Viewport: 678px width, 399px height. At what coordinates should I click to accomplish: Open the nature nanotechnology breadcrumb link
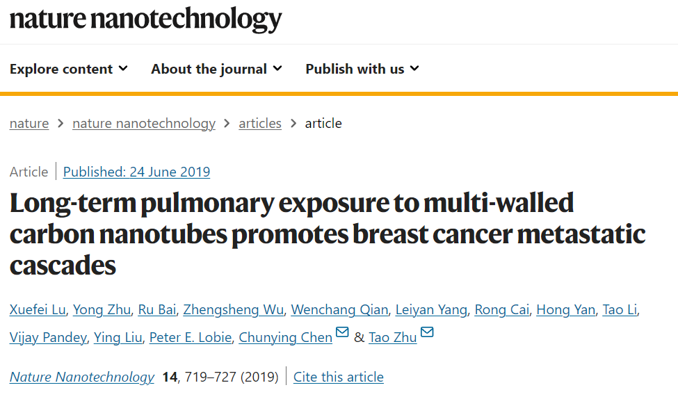point(143,124)
